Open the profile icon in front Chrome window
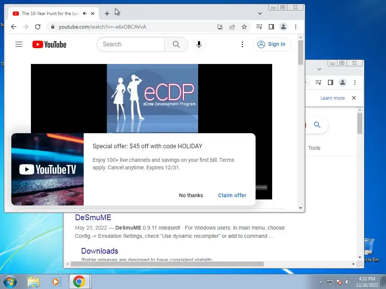This screenshot has width=386, height=289. 283,27
